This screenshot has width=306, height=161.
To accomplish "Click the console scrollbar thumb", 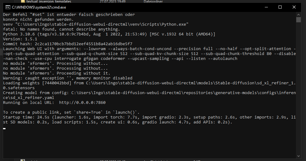I will tap(298, 20).
